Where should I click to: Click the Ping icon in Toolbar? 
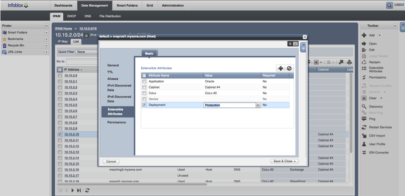click(x=364, y=119)
